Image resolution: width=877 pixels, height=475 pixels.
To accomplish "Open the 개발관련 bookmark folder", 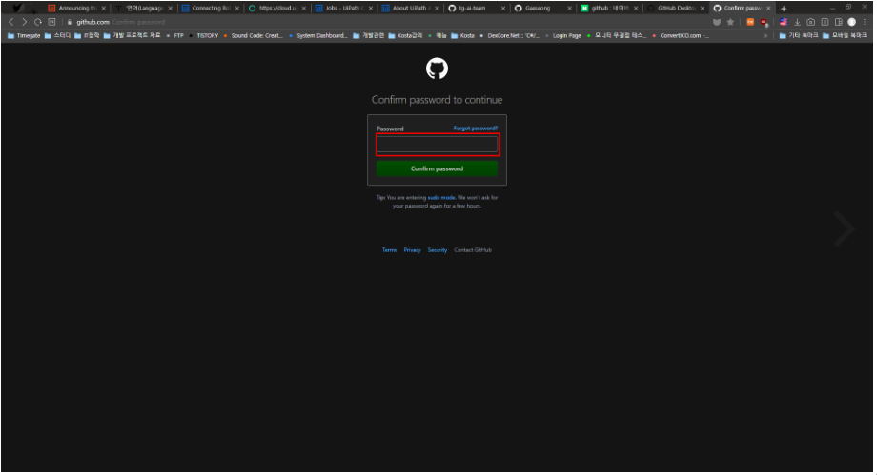I will (x=369, y=36).
